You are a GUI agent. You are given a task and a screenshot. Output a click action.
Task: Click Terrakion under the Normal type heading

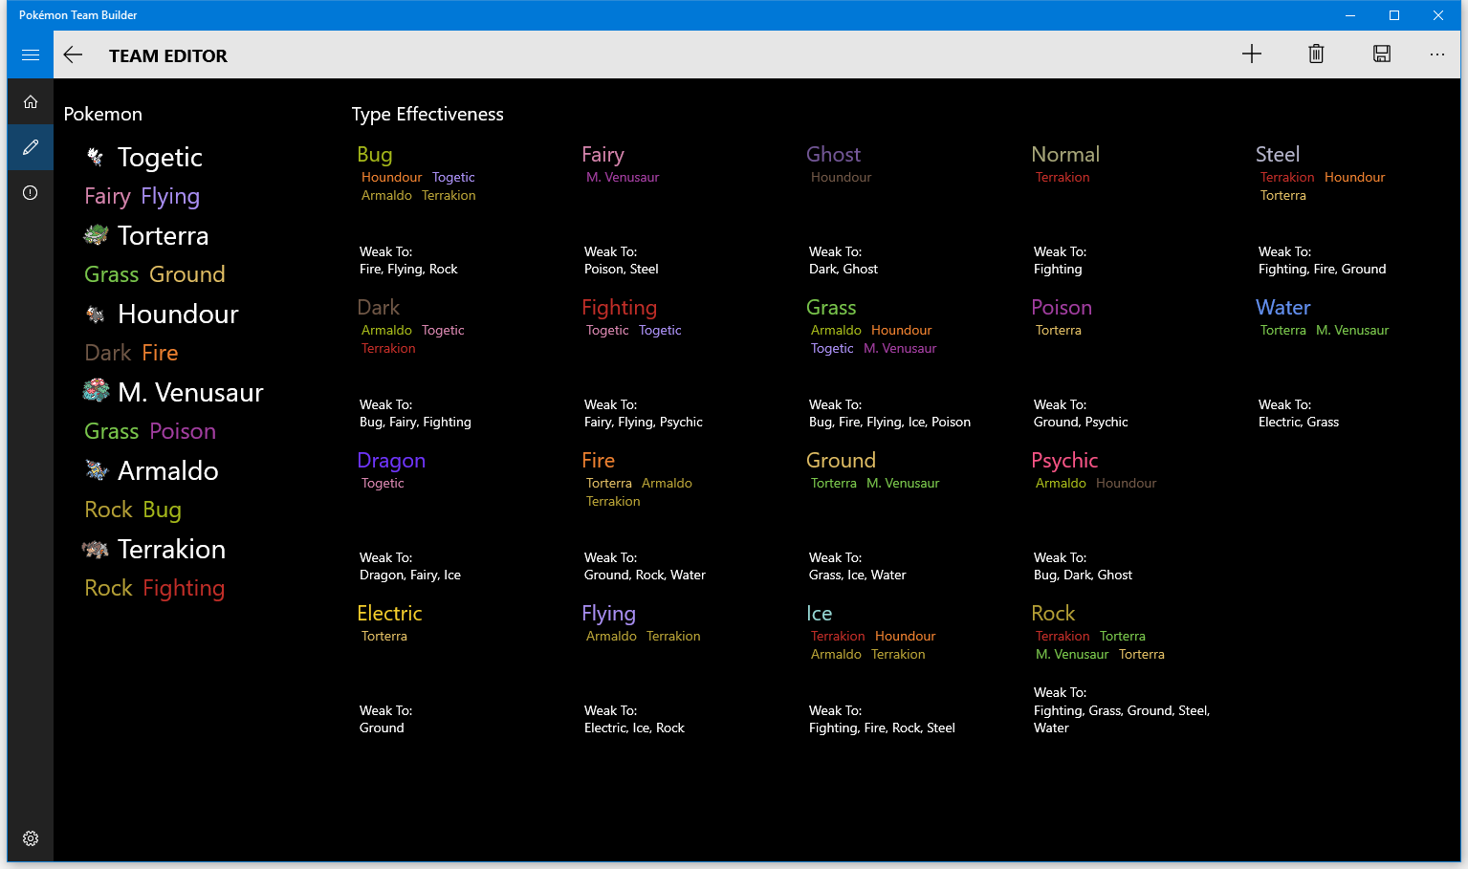[1062, 177]
